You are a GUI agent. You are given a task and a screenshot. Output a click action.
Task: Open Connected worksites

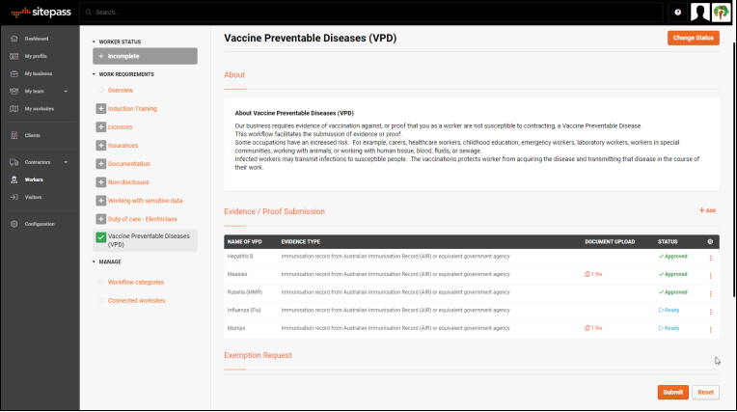point(136,300)
